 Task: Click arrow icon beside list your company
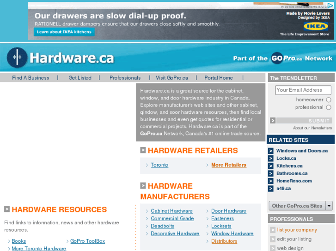273,230
